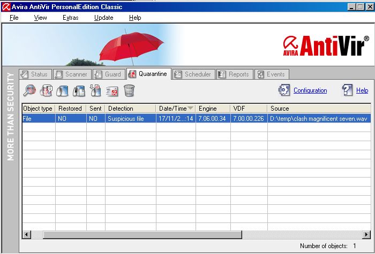The image size is (375, 254).
Task: Open the Extras menu
Action: pos(71,18)
